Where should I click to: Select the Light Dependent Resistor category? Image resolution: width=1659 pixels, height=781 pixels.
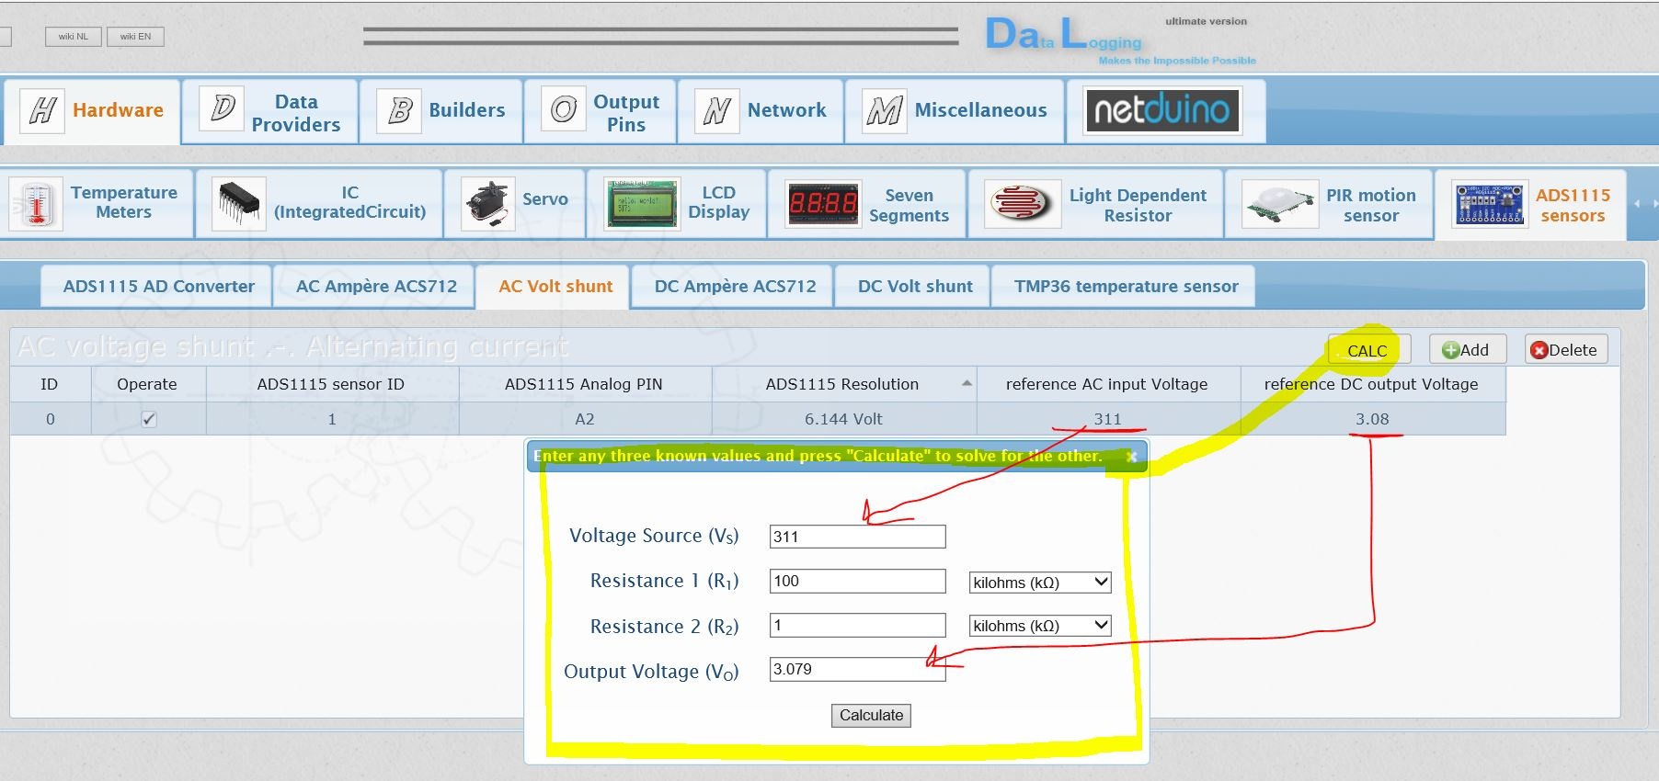1095,204
